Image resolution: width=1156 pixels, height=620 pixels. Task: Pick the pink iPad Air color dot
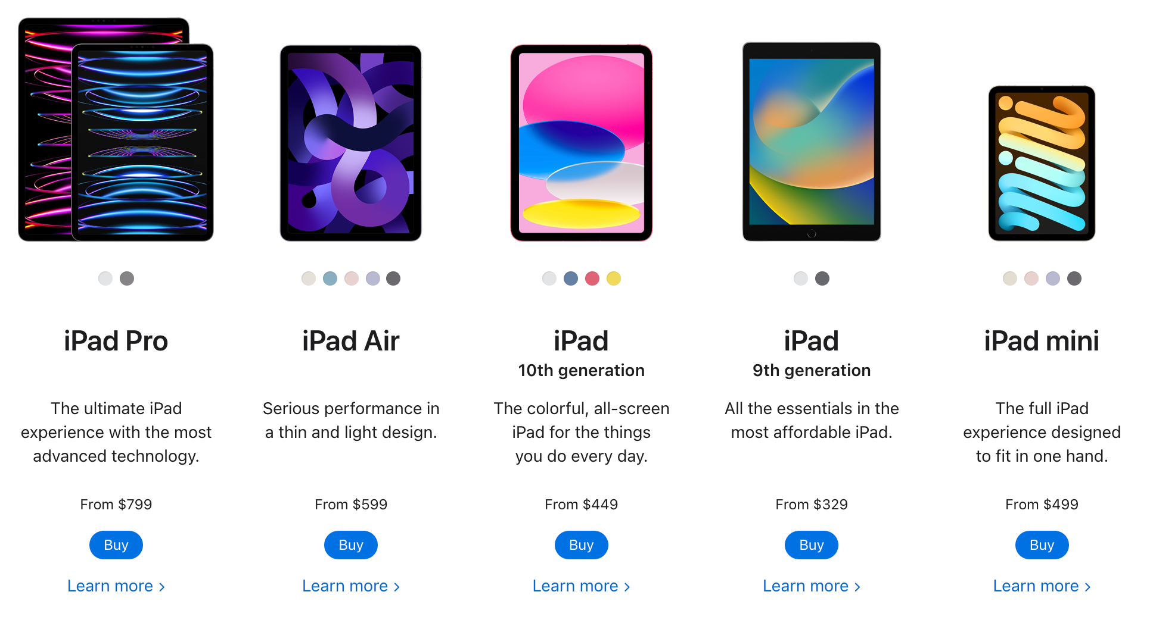[352, 278]
